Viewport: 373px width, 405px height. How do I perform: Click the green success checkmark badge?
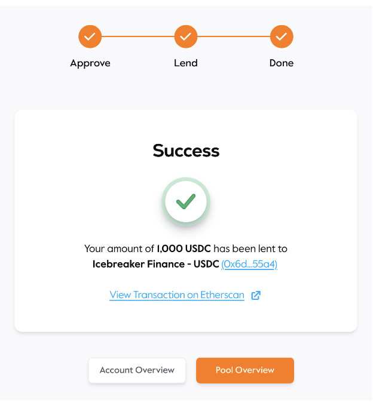[186, 201]
